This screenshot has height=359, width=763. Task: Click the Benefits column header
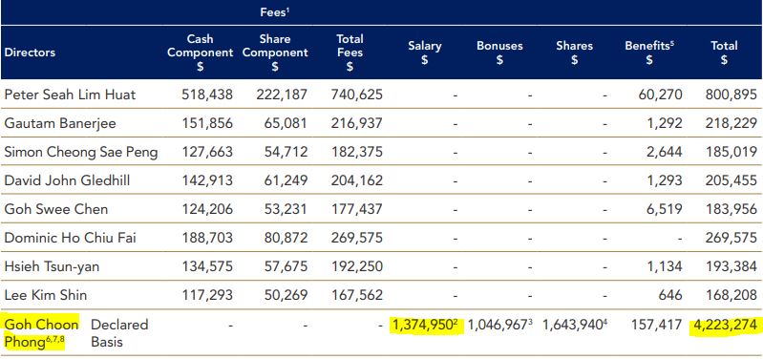tap(649, 53)
